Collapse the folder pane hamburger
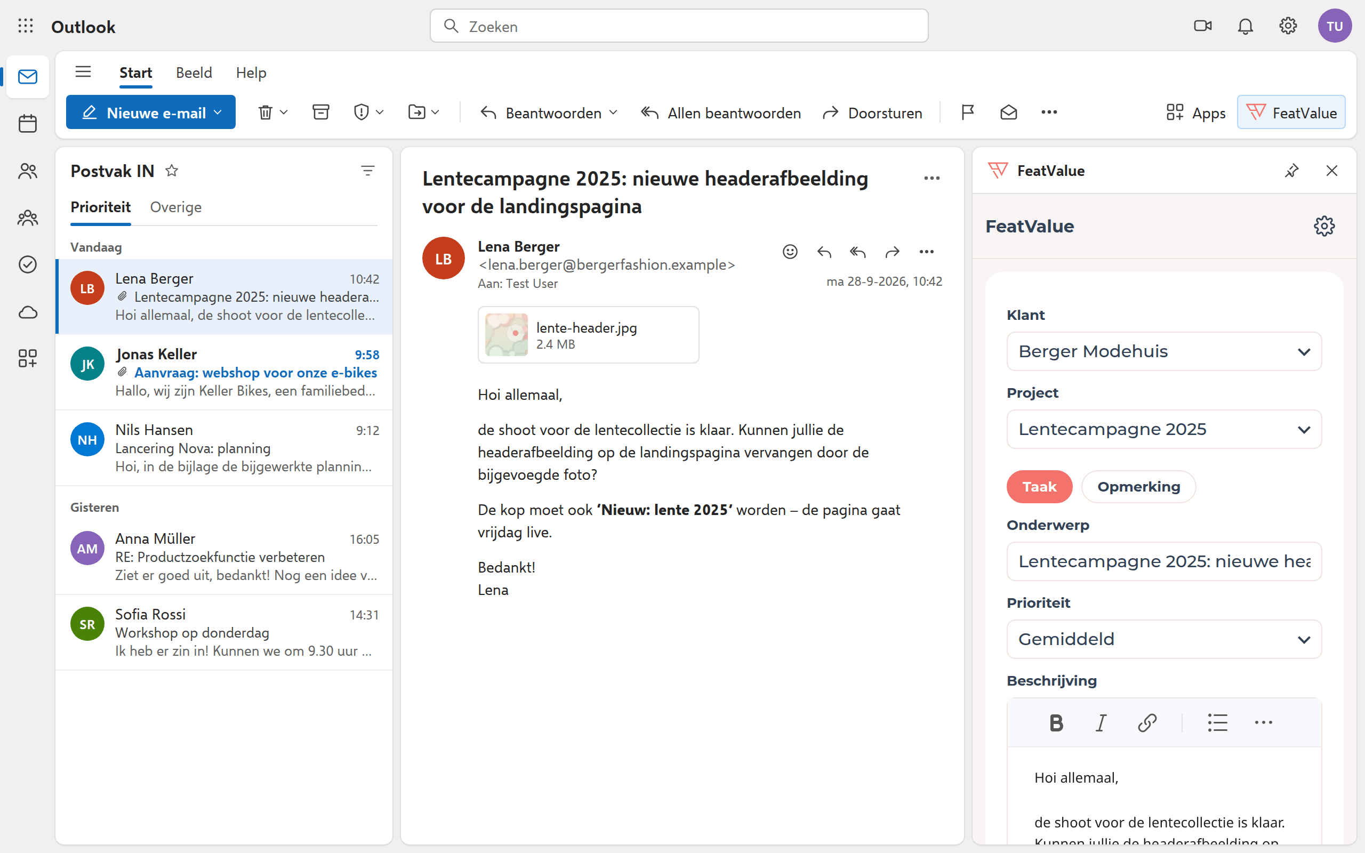 [x=83, y=71]
